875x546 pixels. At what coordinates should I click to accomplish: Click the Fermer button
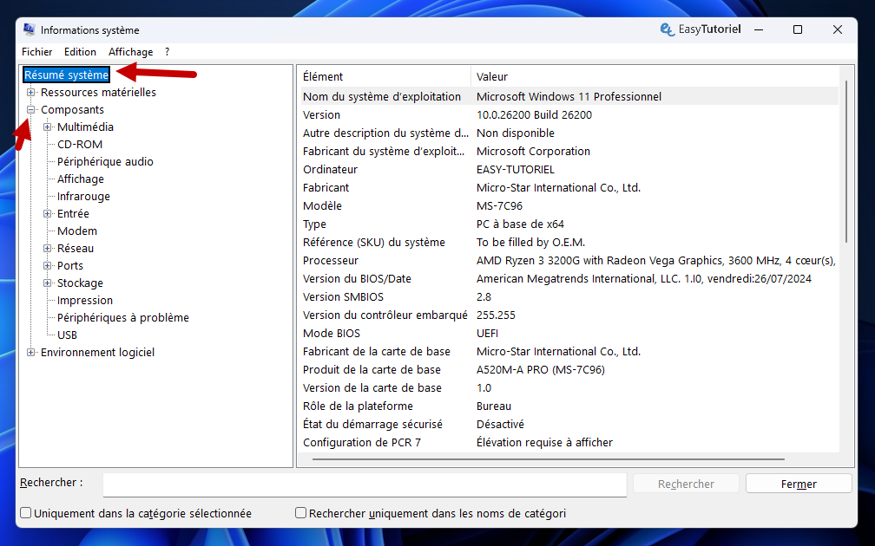[x=799, y=484]
